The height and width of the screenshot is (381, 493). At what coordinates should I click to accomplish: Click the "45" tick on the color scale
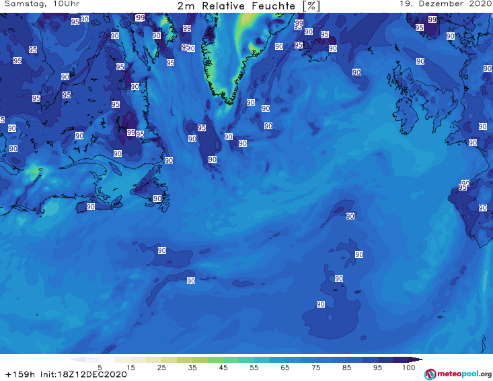[x=223, y=368]
